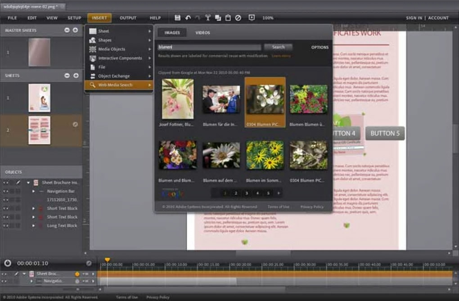Add sheet using Sheets plus icon

pyautogui.click(x=76, y=76)
